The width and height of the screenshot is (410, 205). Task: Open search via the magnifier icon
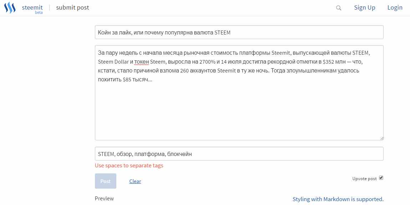(338, 7)
